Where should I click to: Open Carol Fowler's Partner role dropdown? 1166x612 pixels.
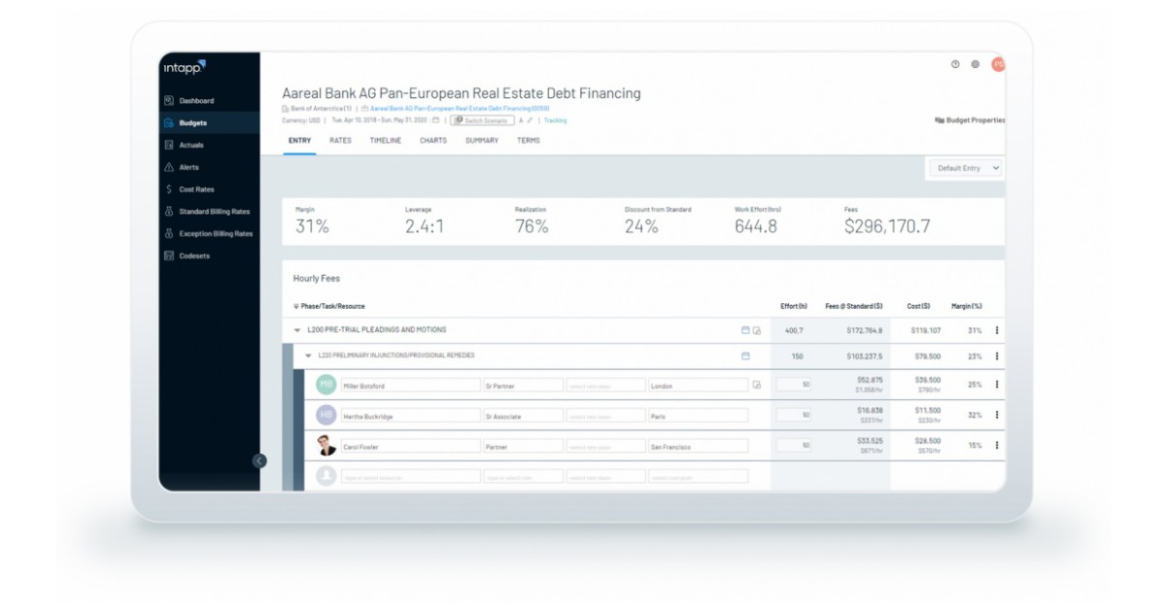[x=524, y=446]
